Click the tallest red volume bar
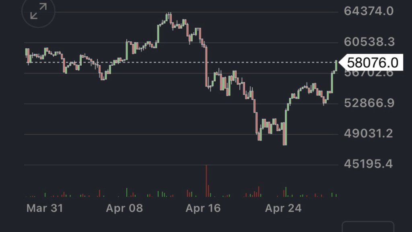This screenshot has width=412, height=232. point(206,181)
